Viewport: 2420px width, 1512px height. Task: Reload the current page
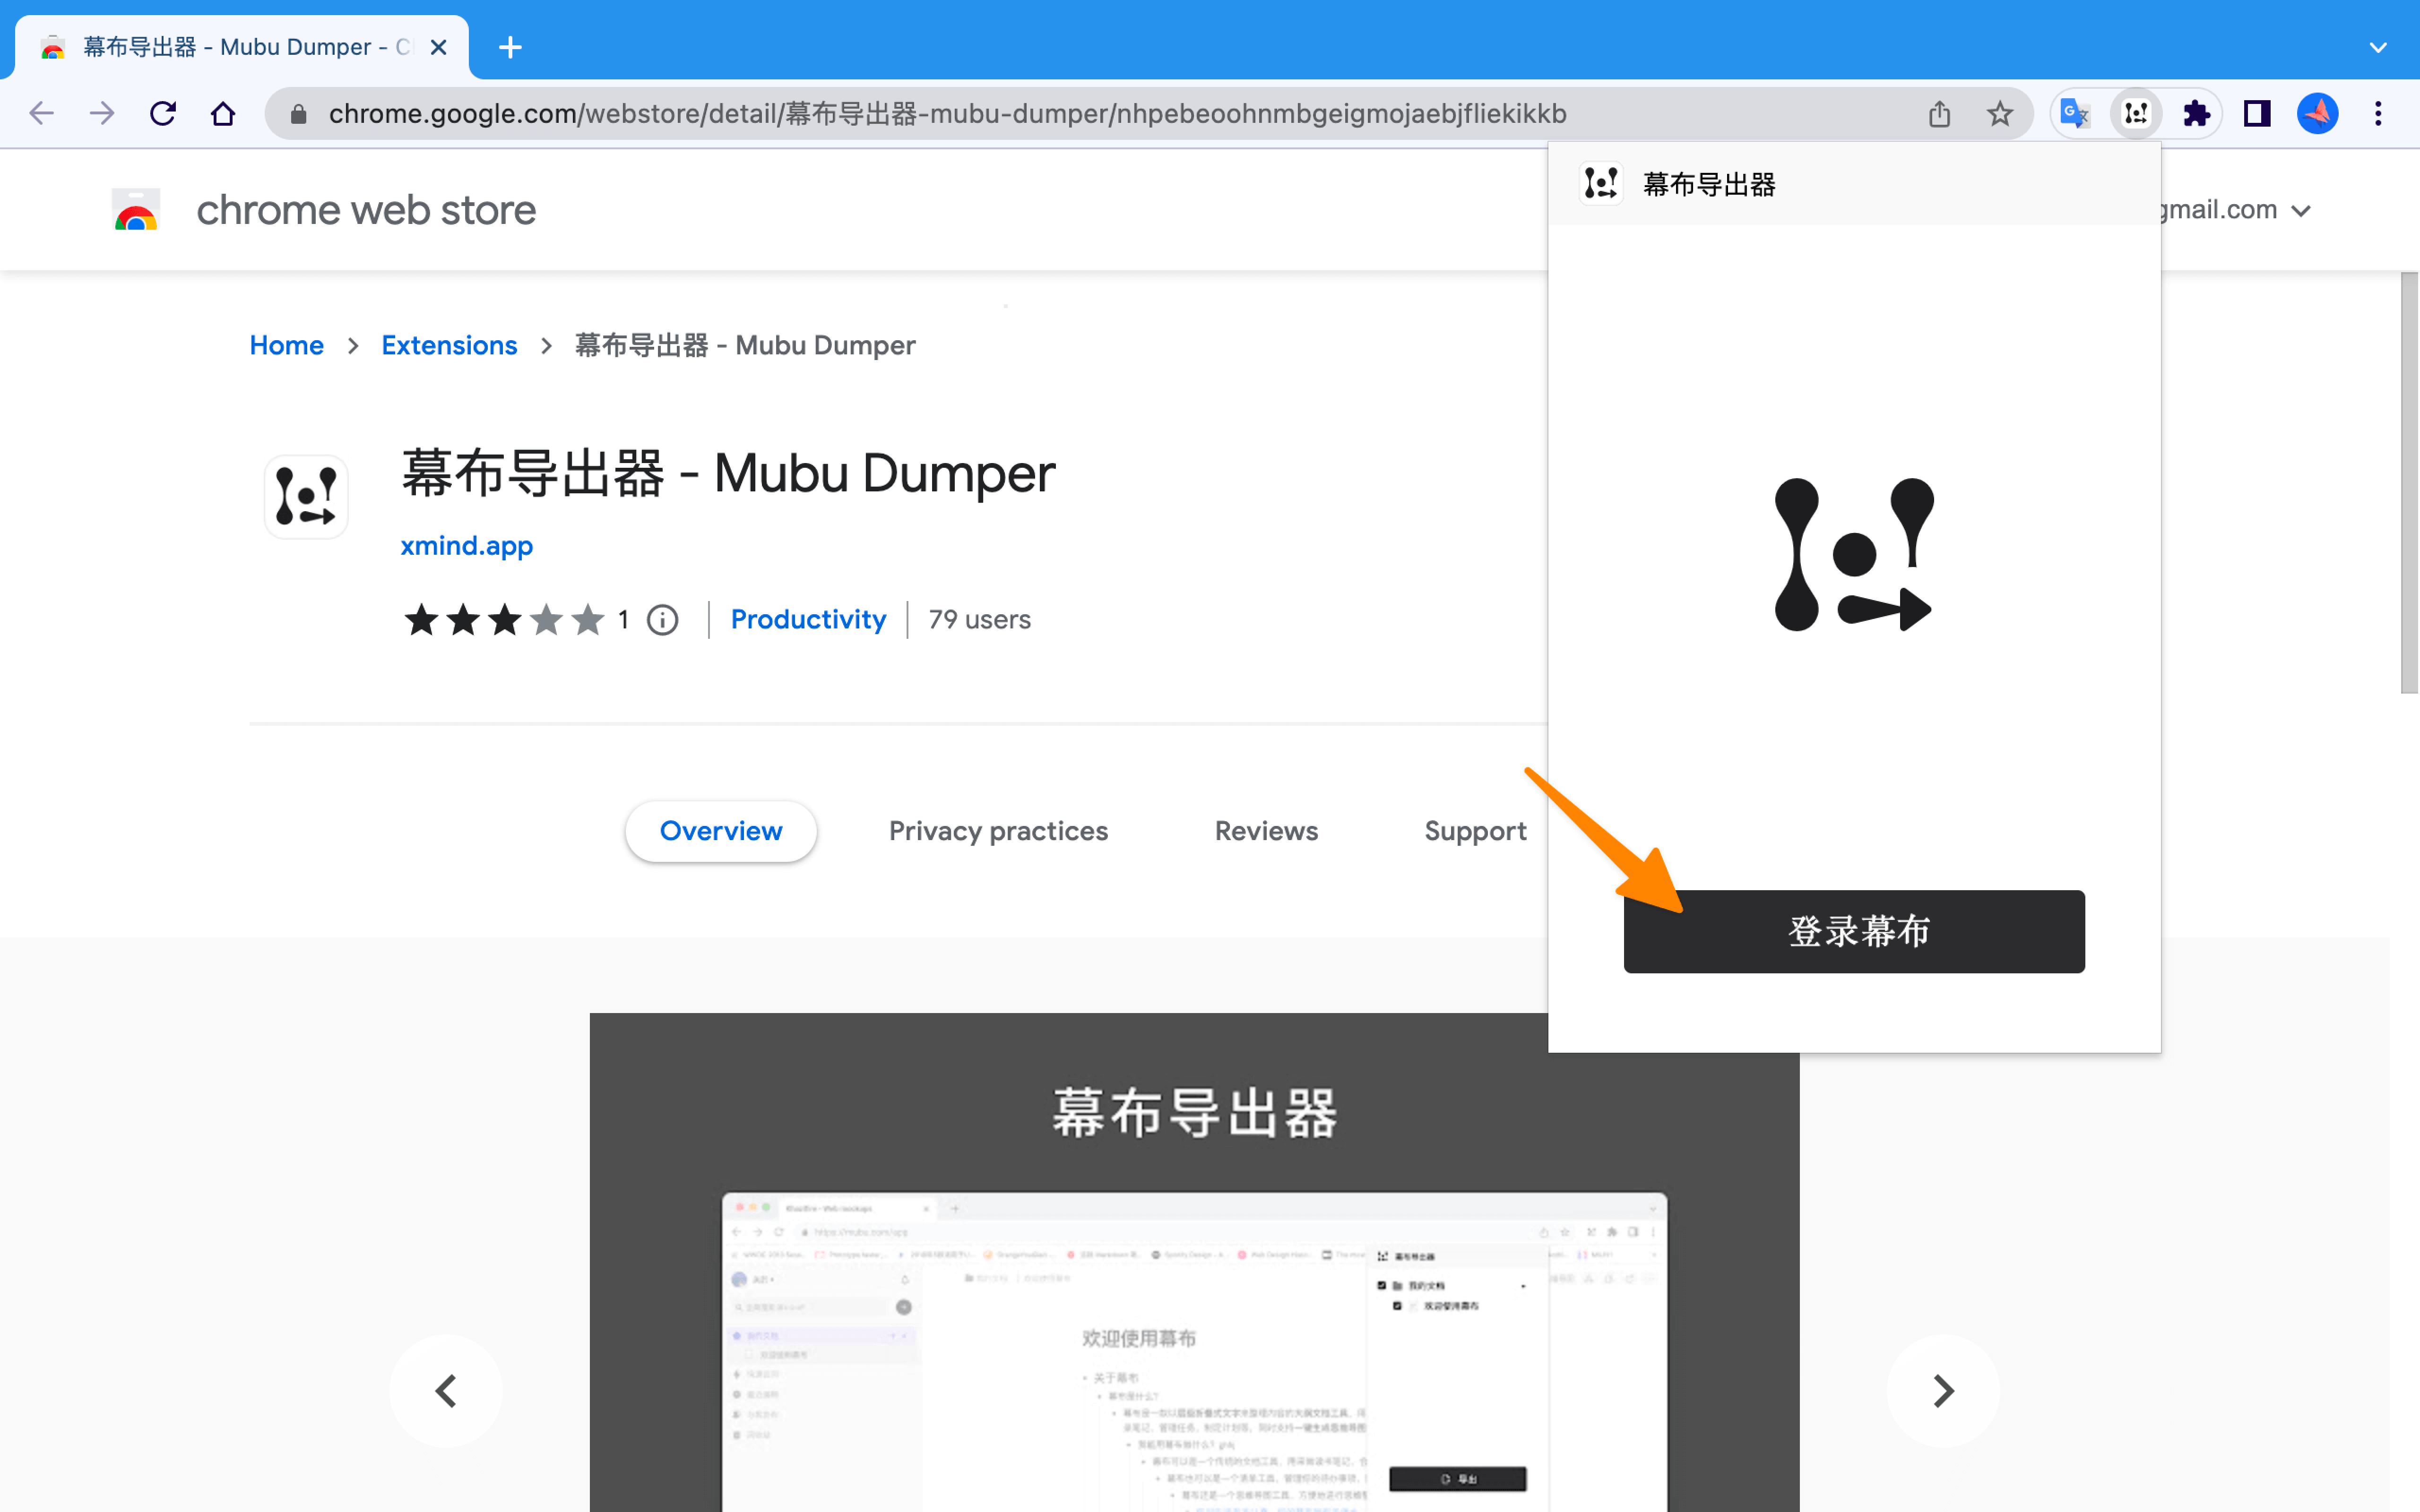(x=163, y=114)
